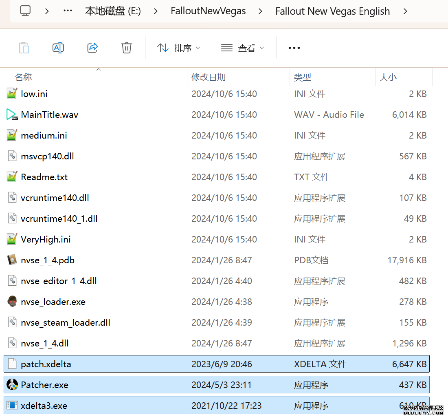Click the Share icon in toolbar

click(92, 48)
